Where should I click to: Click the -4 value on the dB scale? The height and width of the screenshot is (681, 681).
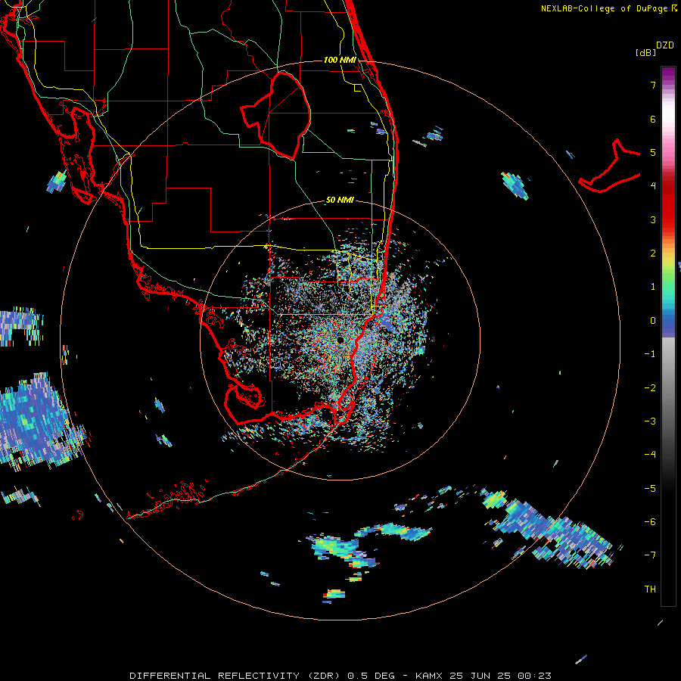click(650, 455)
